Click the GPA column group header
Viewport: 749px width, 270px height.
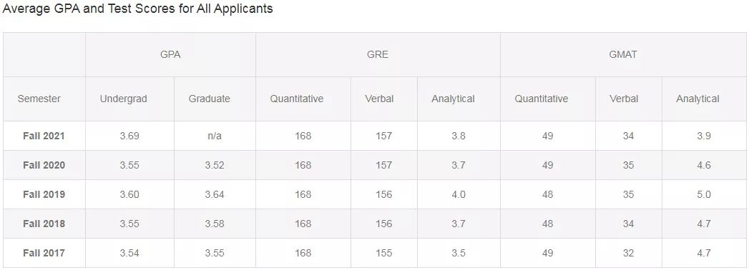[170, 54]
